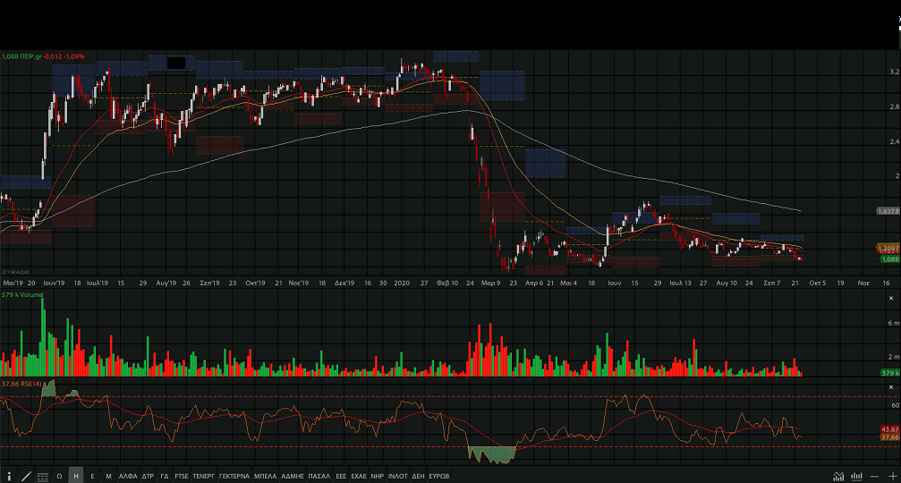Screen dimensions: 901x483
Task: Open the ΜΠΕΛΑ symbol chart
Action: coord(266,476)
